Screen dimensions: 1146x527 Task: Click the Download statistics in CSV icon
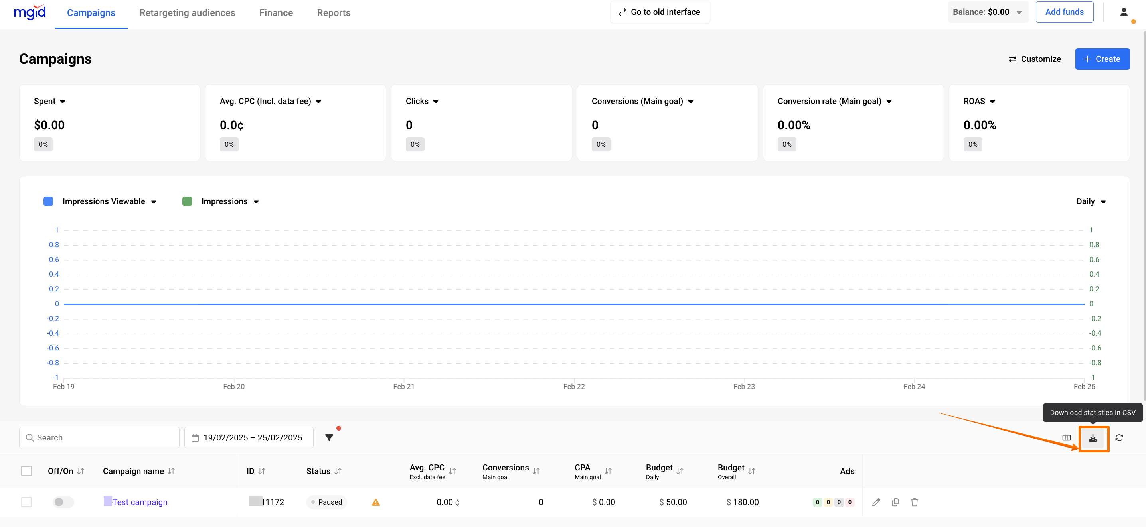[x=1093, y=438]
